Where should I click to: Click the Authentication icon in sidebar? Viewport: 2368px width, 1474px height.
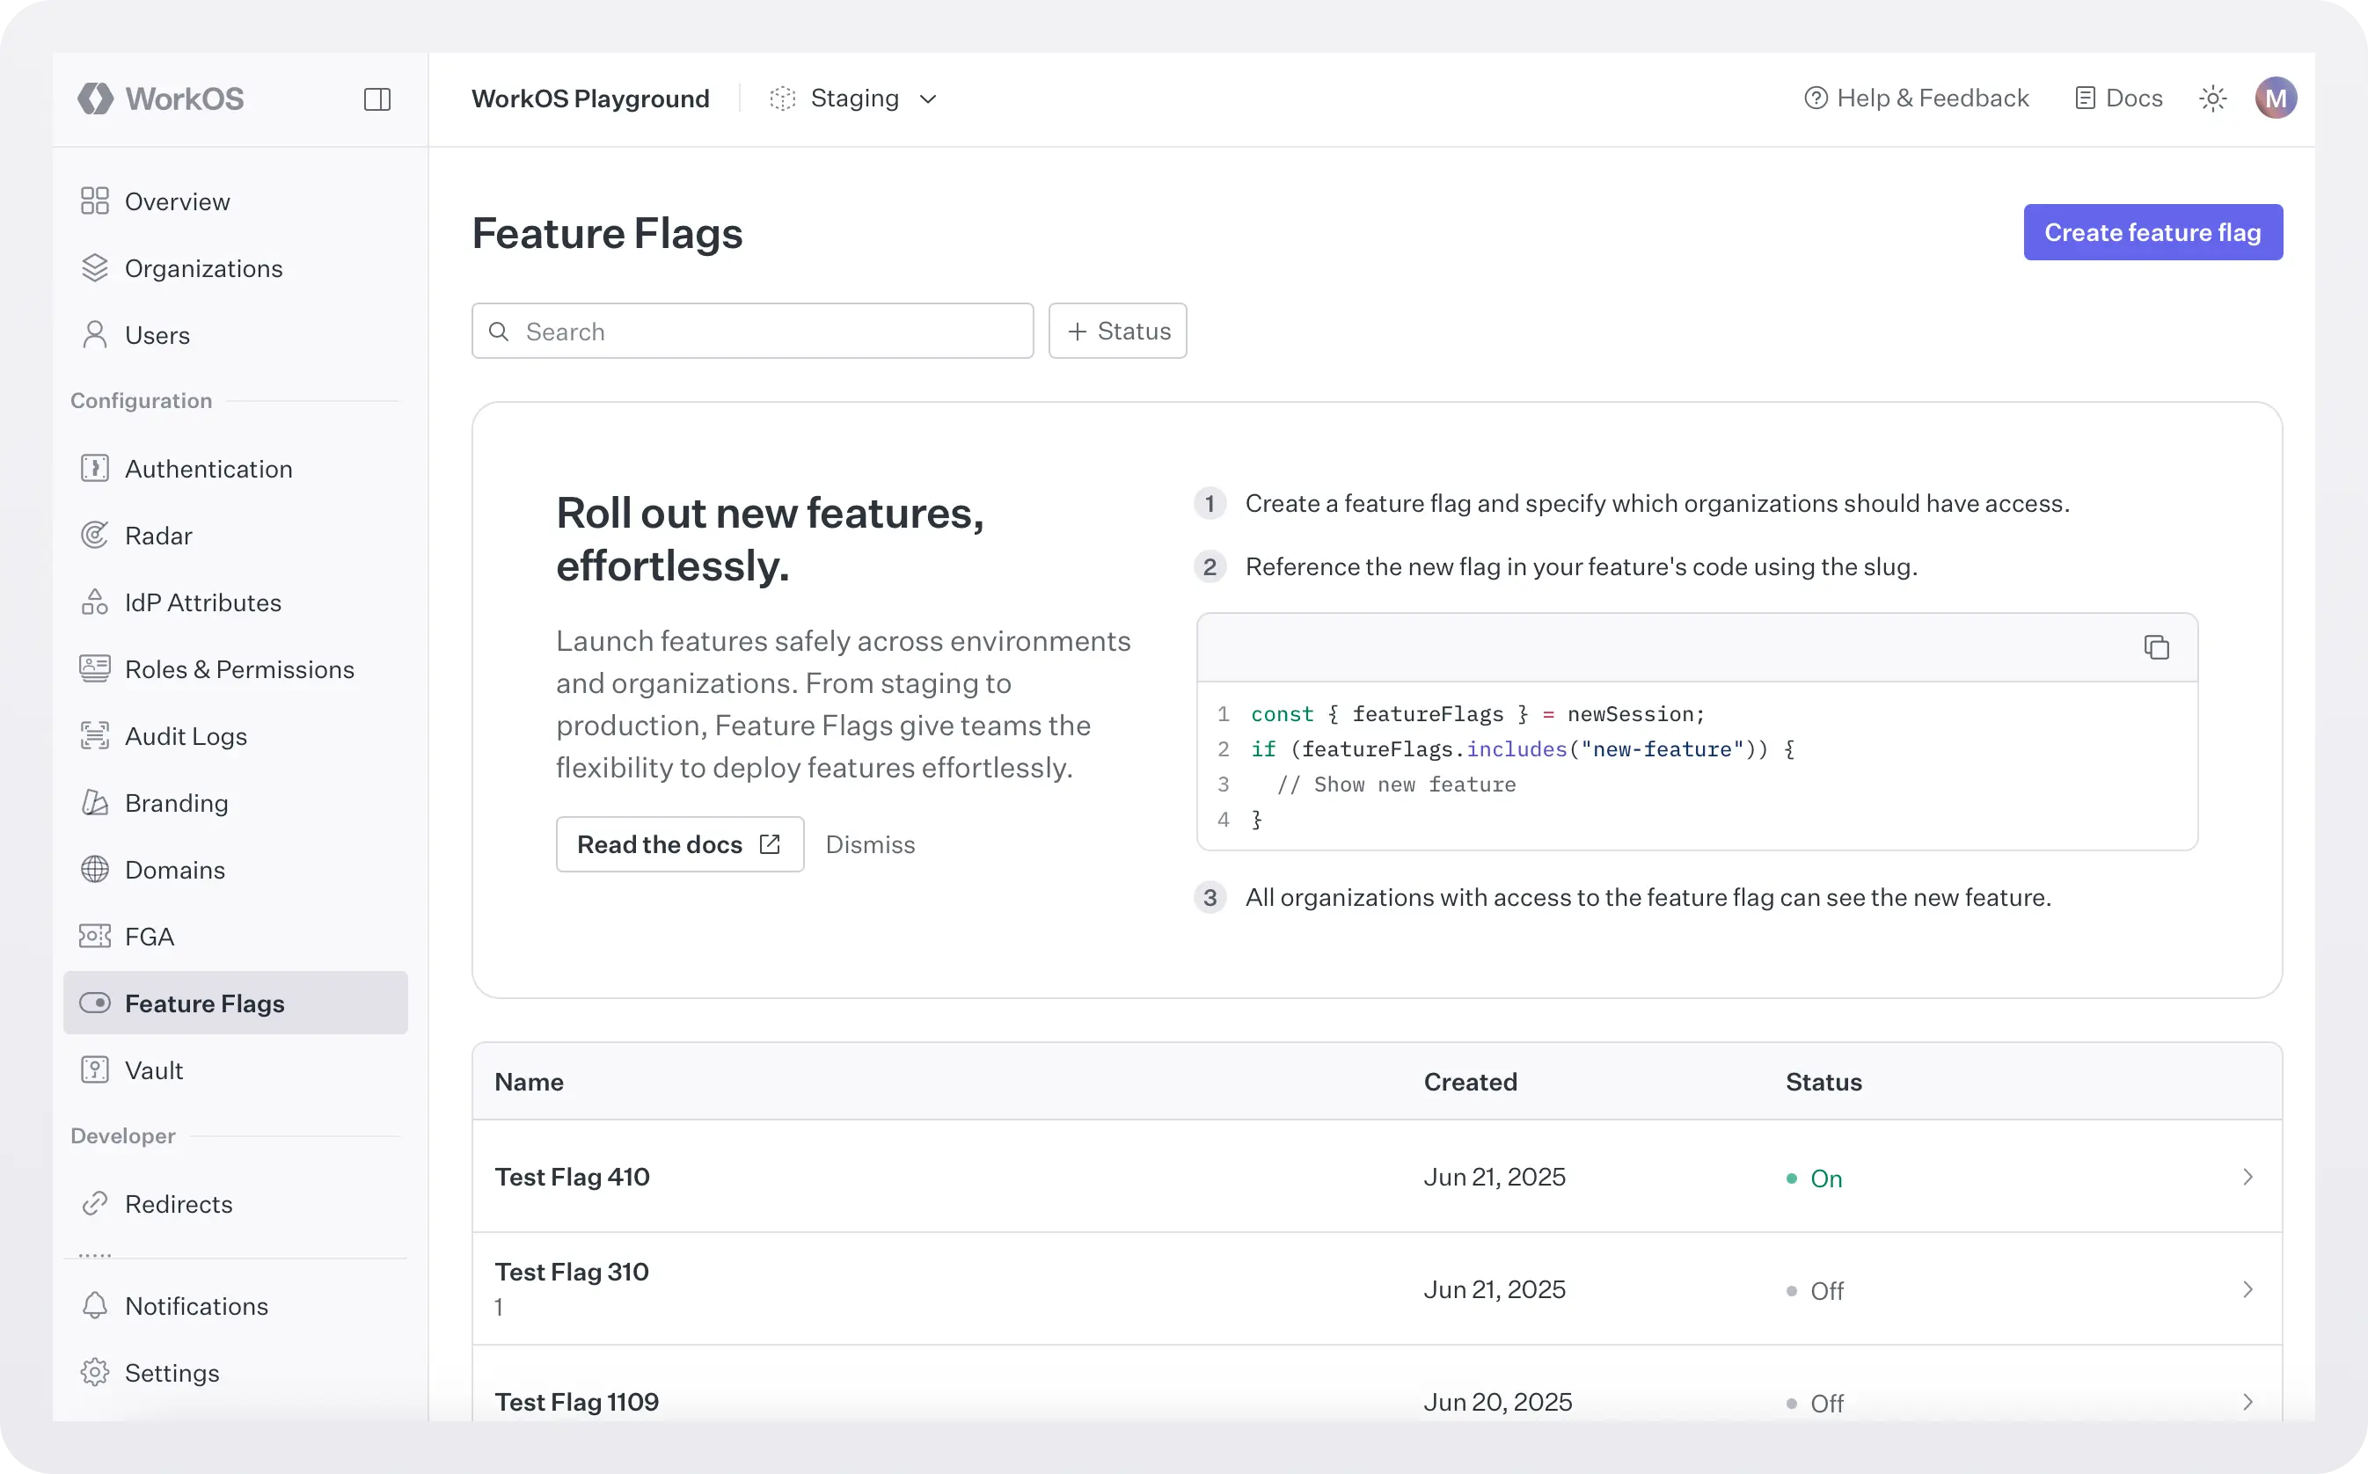95,468
